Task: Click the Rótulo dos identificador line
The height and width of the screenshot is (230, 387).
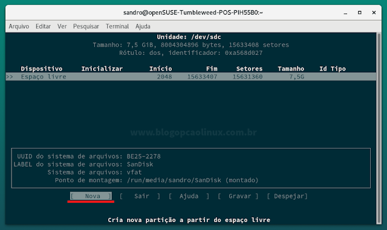Action: pyautogui.click(x=191, y=53)
